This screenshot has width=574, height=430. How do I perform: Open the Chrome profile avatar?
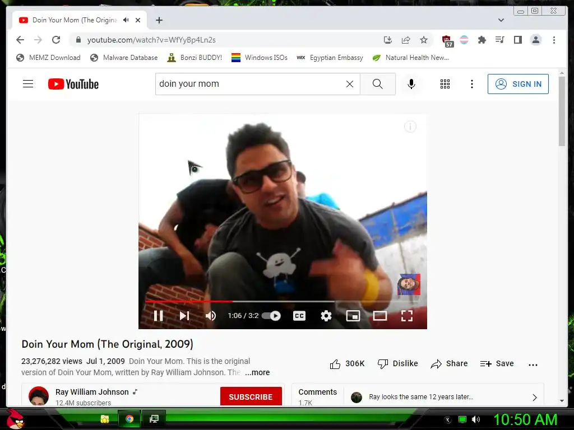click(x=535, y=40)
